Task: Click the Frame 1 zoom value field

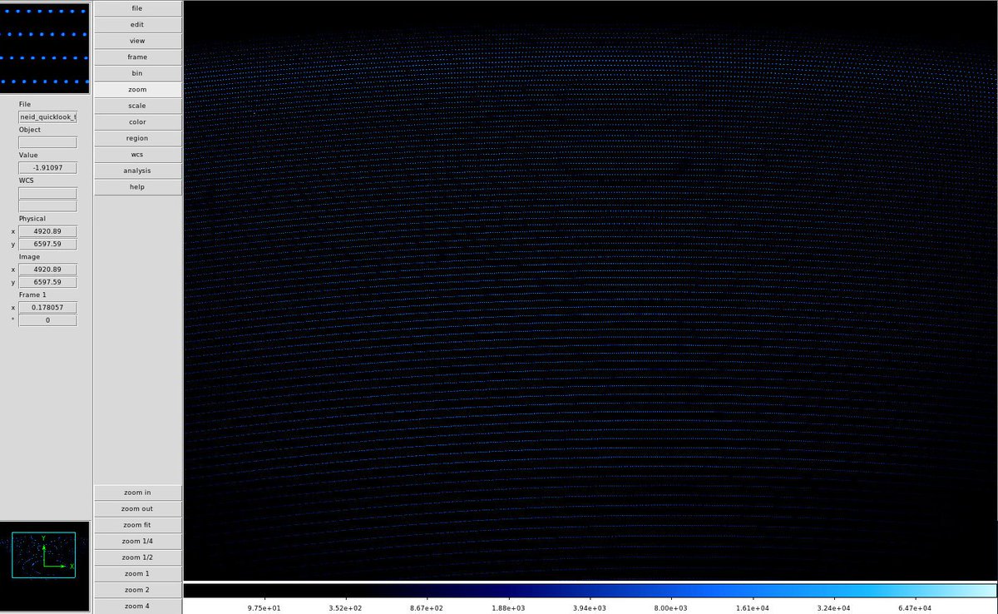Action: (47, 308)
